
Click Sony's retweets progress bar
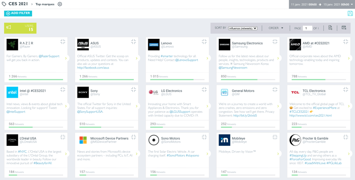106,127
